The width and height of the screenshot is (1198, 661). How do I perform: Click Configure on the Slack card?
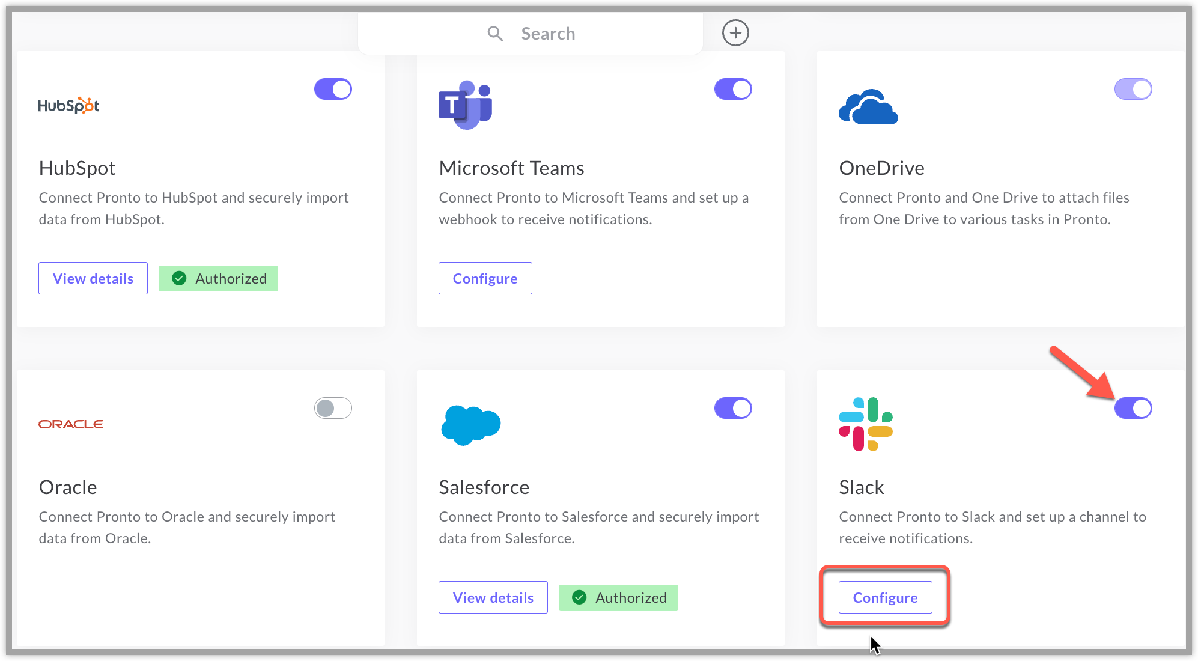(x=886, y=597)
